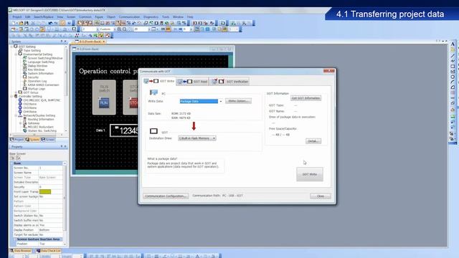The width and height of the screenshot is (459, 258).
Task: Switch to the Project tab under the tree
Action: pos(16,140)
